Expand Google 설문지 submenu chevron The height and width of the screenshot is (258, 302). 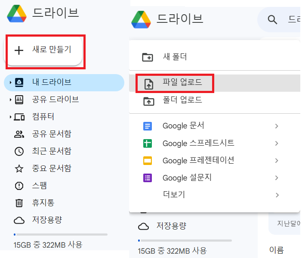click(x=277, y=178)
